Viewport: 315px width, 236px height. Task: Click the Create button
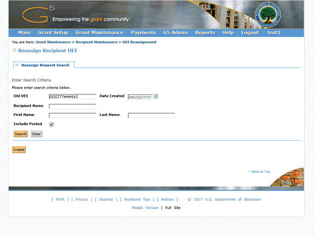(x=19, y=149)
